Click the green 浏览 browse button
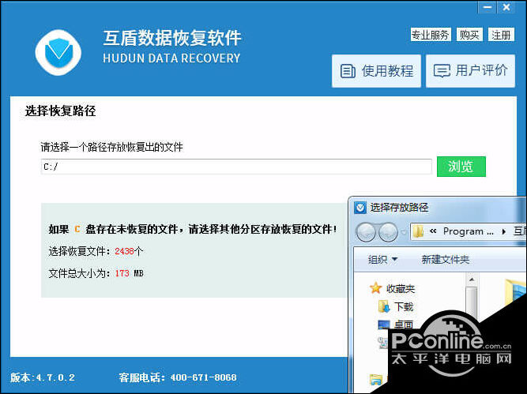The image size is (527, 394). pyautogui.click(x=461, y=167)
